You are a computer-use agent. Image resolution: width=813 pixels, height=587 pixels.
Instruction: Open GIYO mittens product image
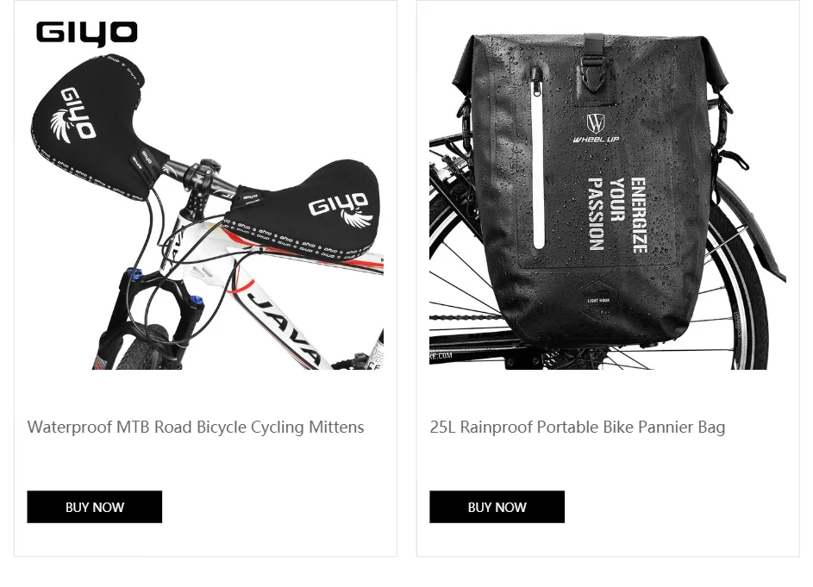(206, 193)
